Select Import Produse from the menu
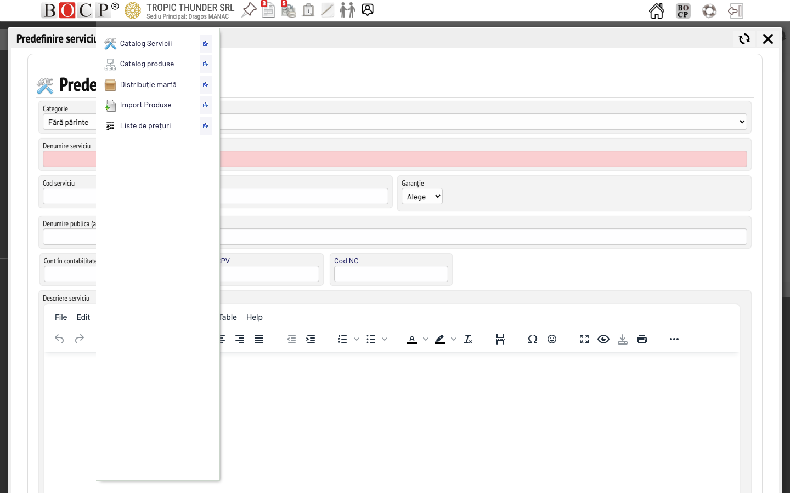 145,105
